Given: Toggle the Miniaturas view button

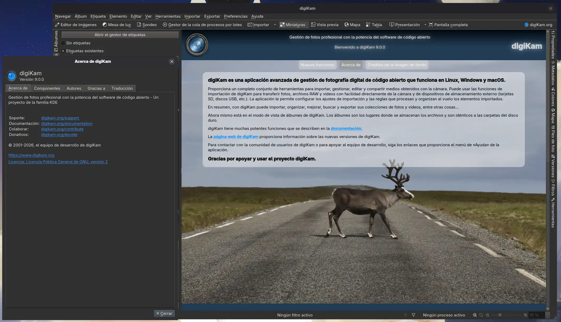Looking at the screenshot, I should click(x=292, y=25).
